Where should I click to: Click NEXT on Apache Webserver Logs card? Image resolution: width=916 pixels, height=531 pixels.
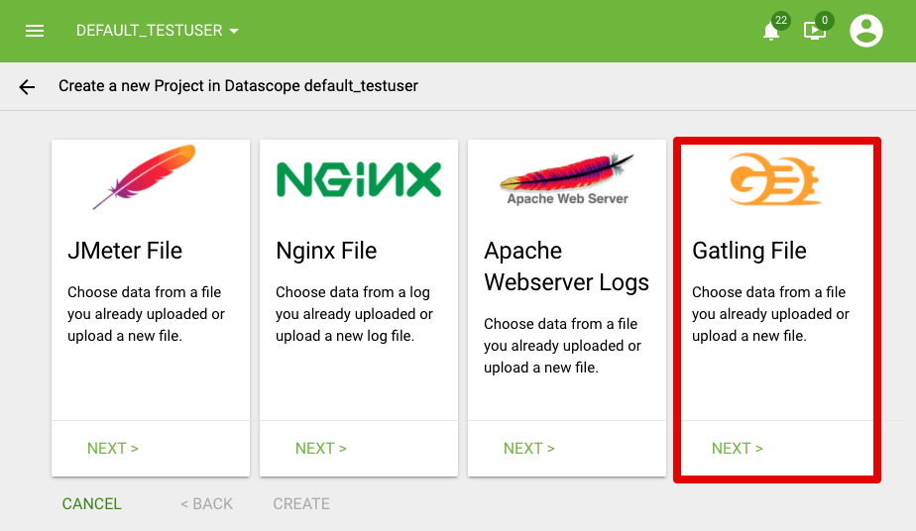coord(528,448)
